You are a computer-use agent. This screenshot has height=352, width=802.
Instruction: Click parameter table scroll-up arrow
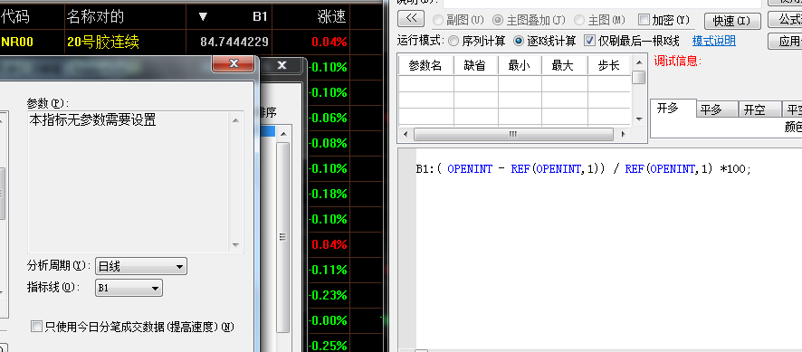(638, 62)
